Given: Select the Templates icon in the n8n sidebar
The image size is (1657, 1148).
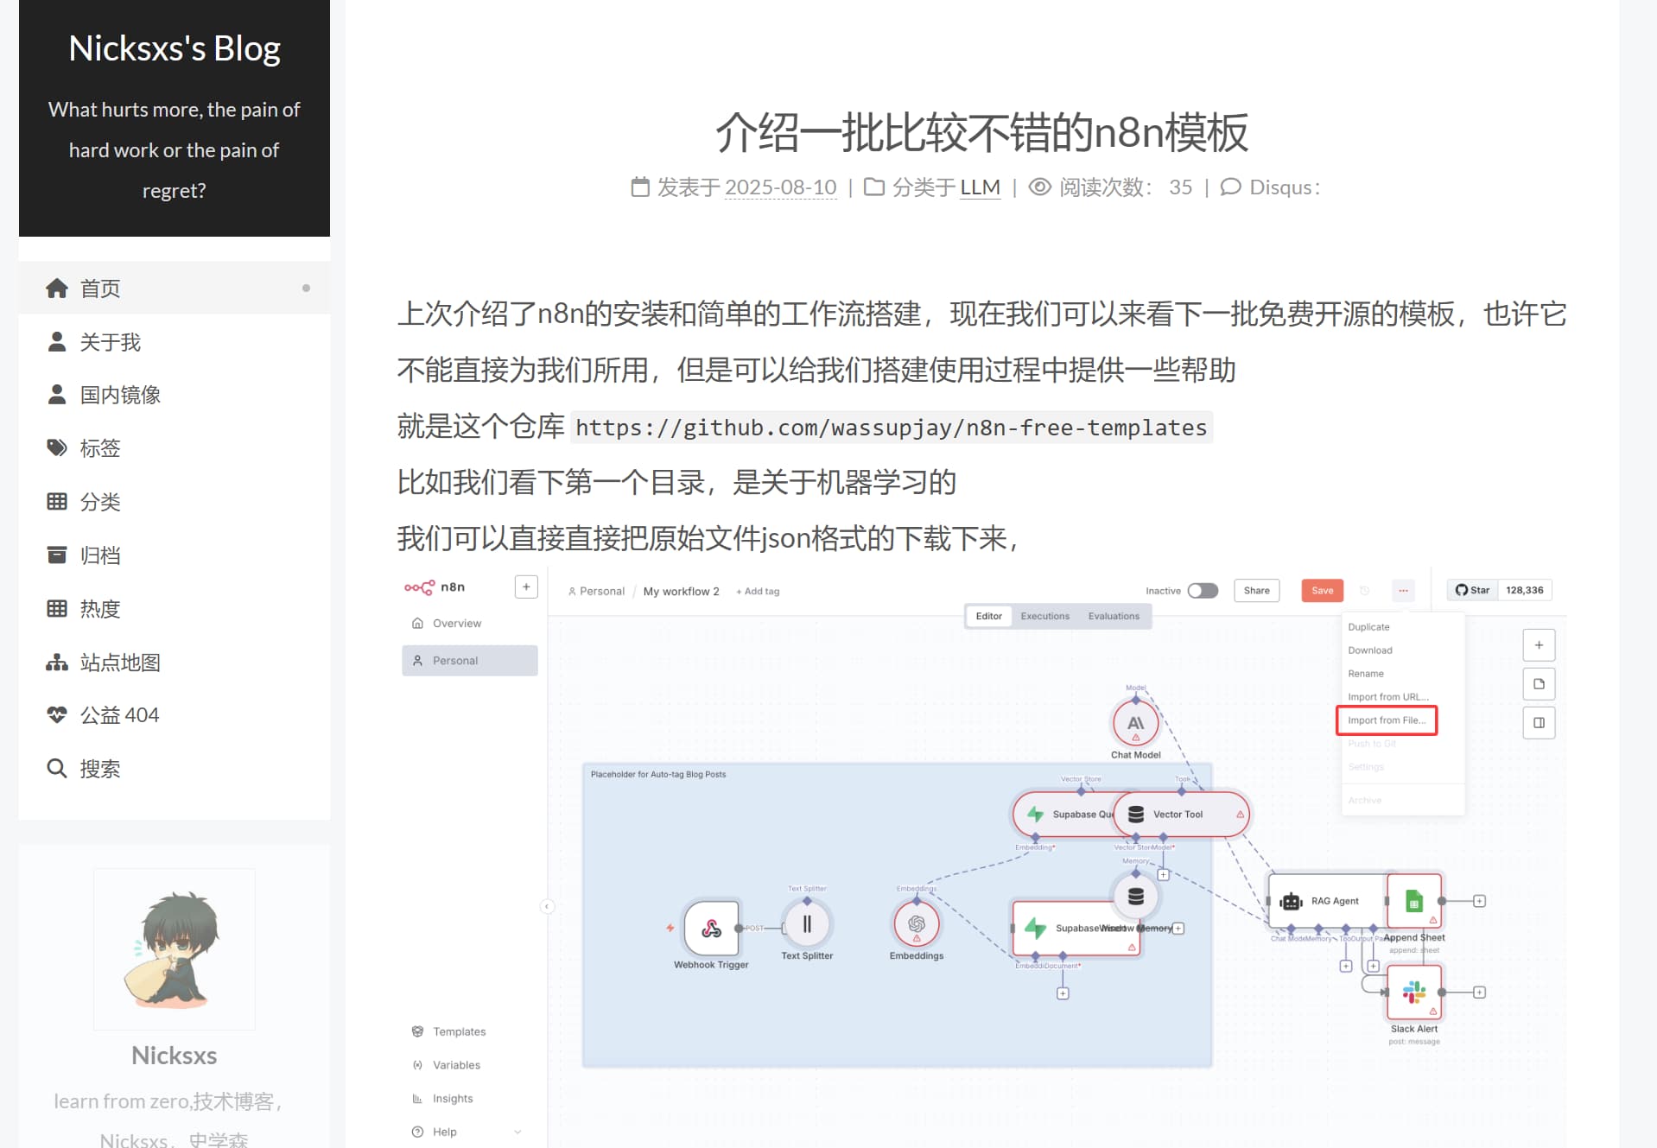Looking at the screenshot, I should pyautogui.click(x=417, y=1031).
